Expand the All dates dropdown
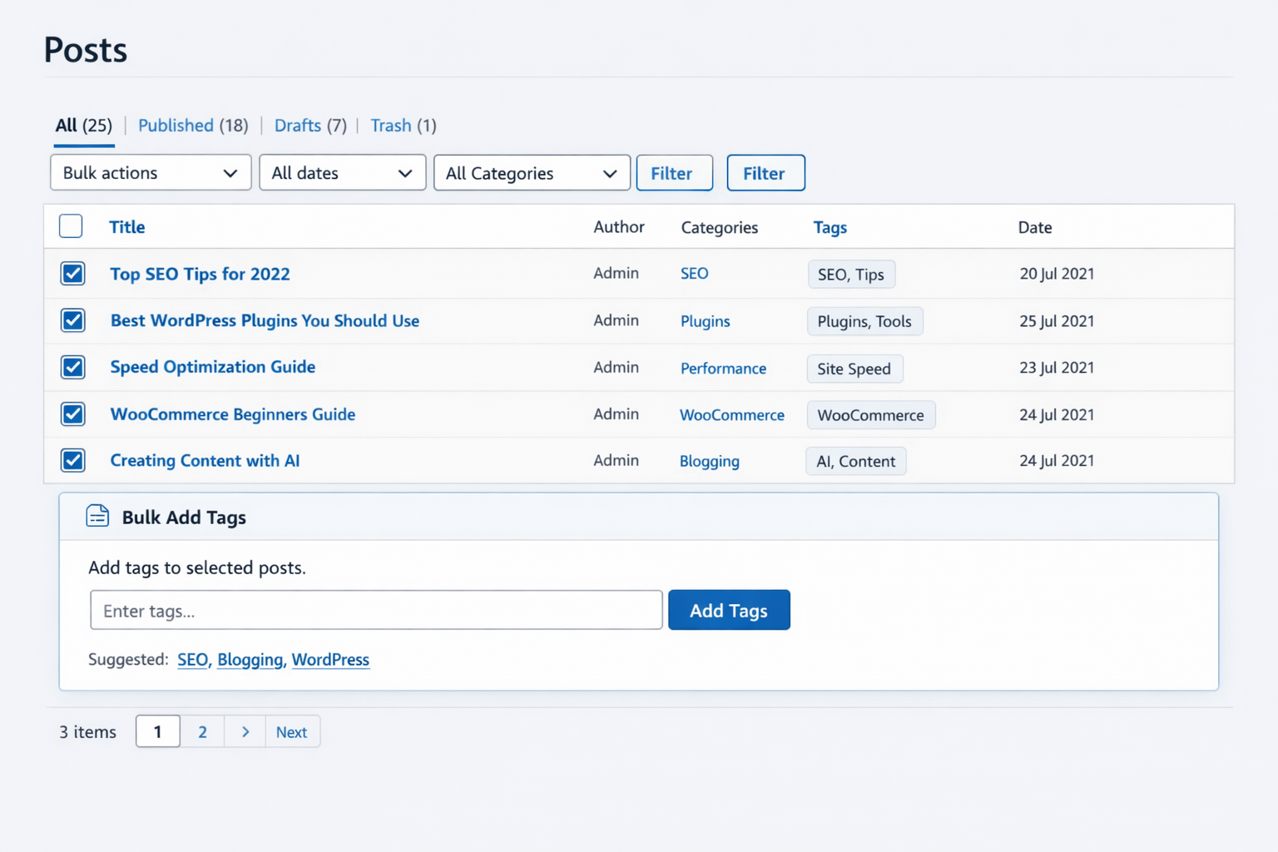The height and width of the screenshot is (852, 1278). click(x=342, y=173)
